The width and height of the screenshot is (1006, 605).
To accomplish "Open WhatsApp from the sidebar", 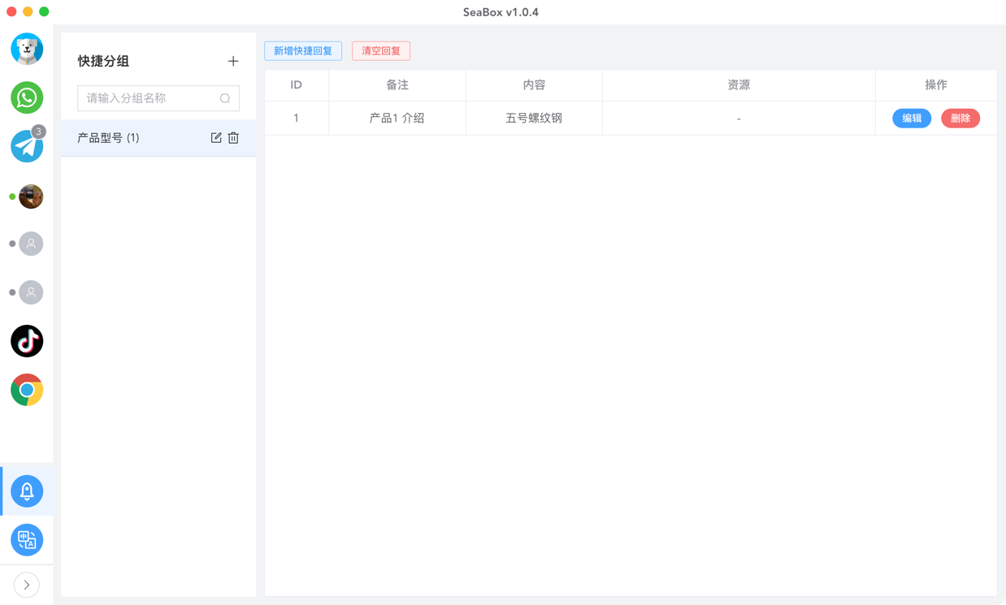I will pyautogui.click(x=27, y=97).
